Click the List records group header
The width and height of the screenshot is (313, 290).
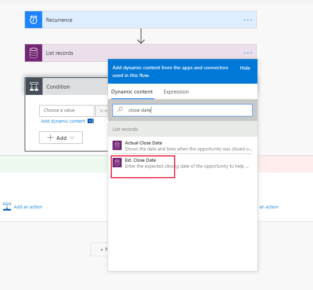(183, 129)
